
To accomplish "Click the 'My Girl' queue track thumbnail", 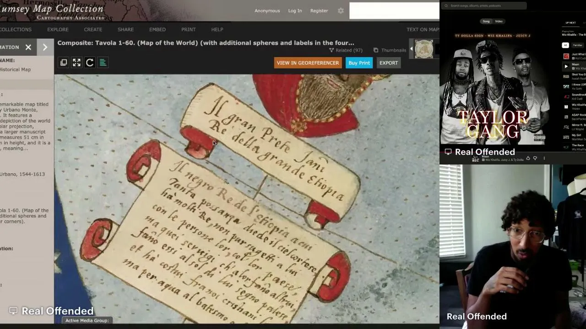I will 566,137.
